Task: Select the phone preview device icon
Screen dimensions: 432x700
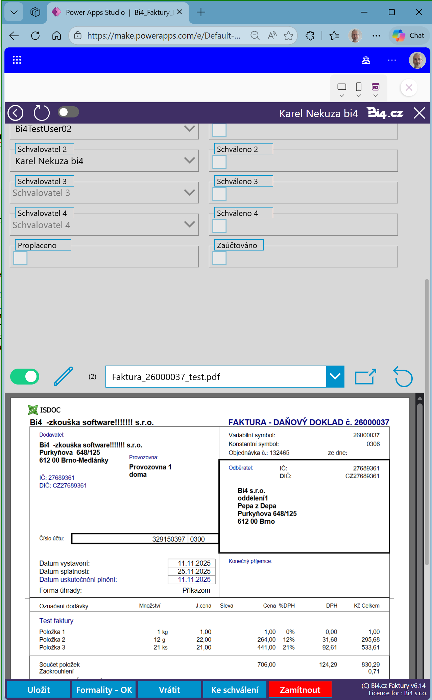Action: click(359, 87)
